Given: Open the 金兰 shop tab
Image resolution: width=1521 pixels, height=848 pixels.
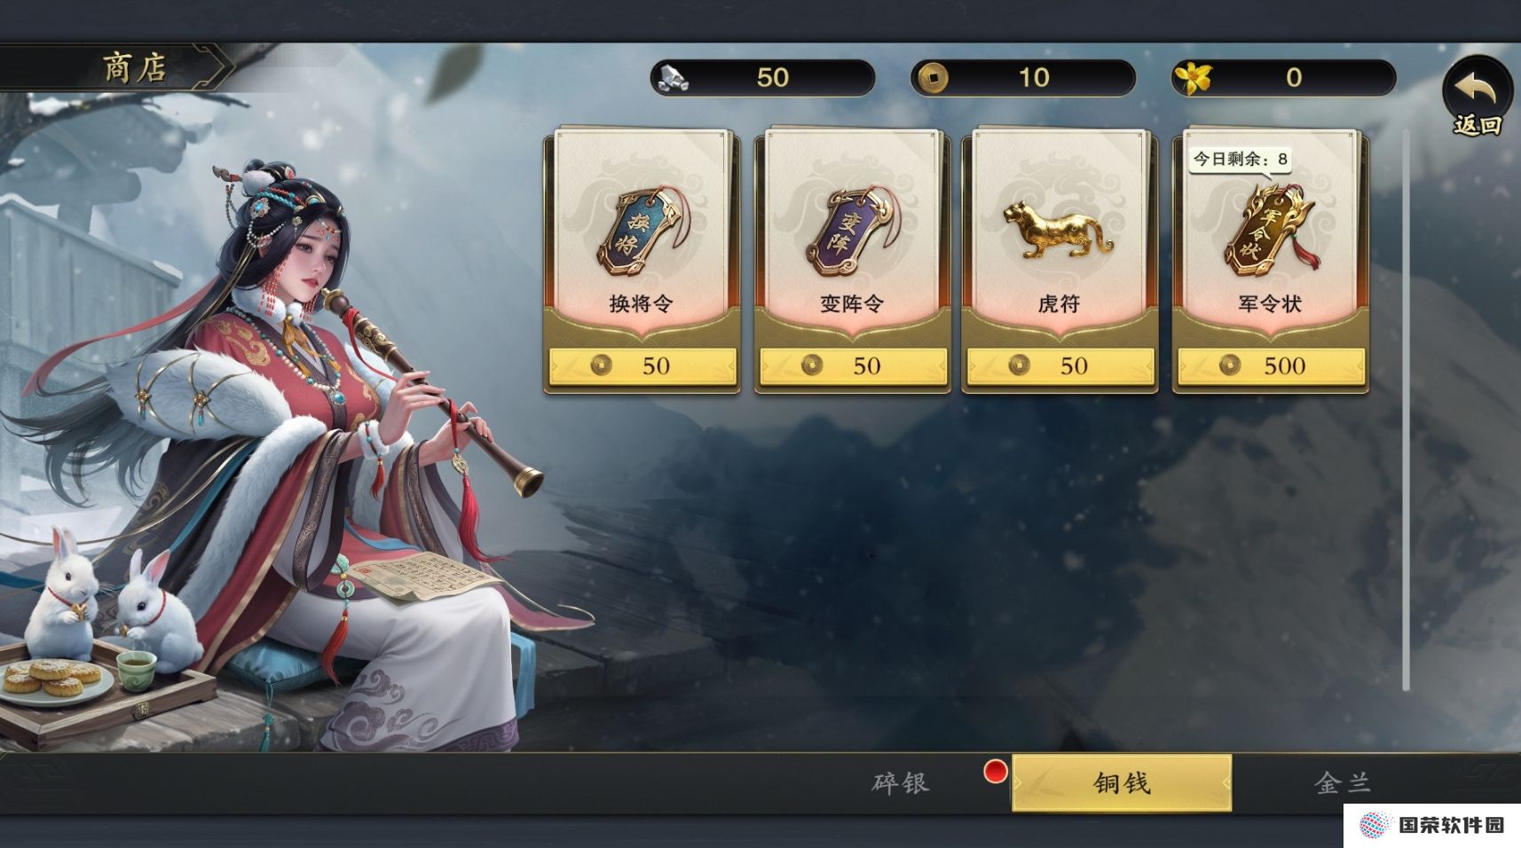Looking at the screenshot, I should tap(1343, 782).
